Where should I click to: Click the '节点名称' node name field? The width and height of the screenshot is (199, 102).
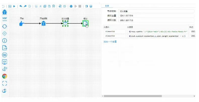point(156,11)
